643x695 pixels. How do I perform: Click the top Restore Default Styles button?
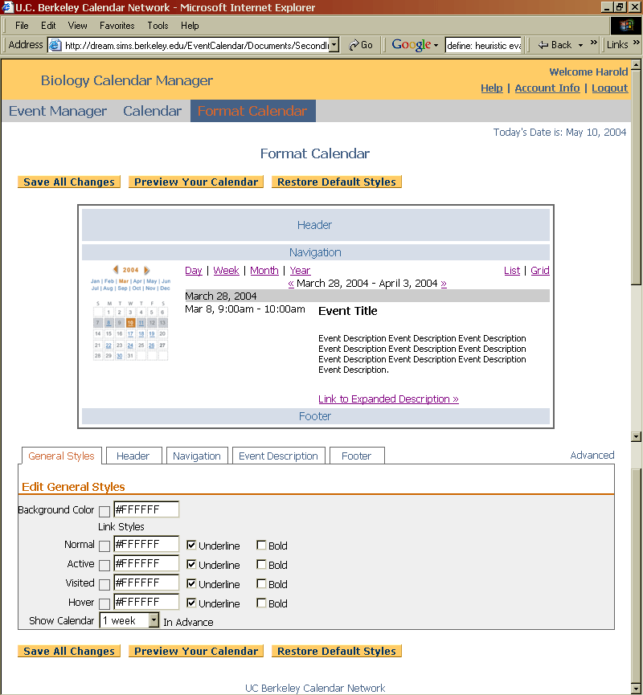[x=337, y=182]
